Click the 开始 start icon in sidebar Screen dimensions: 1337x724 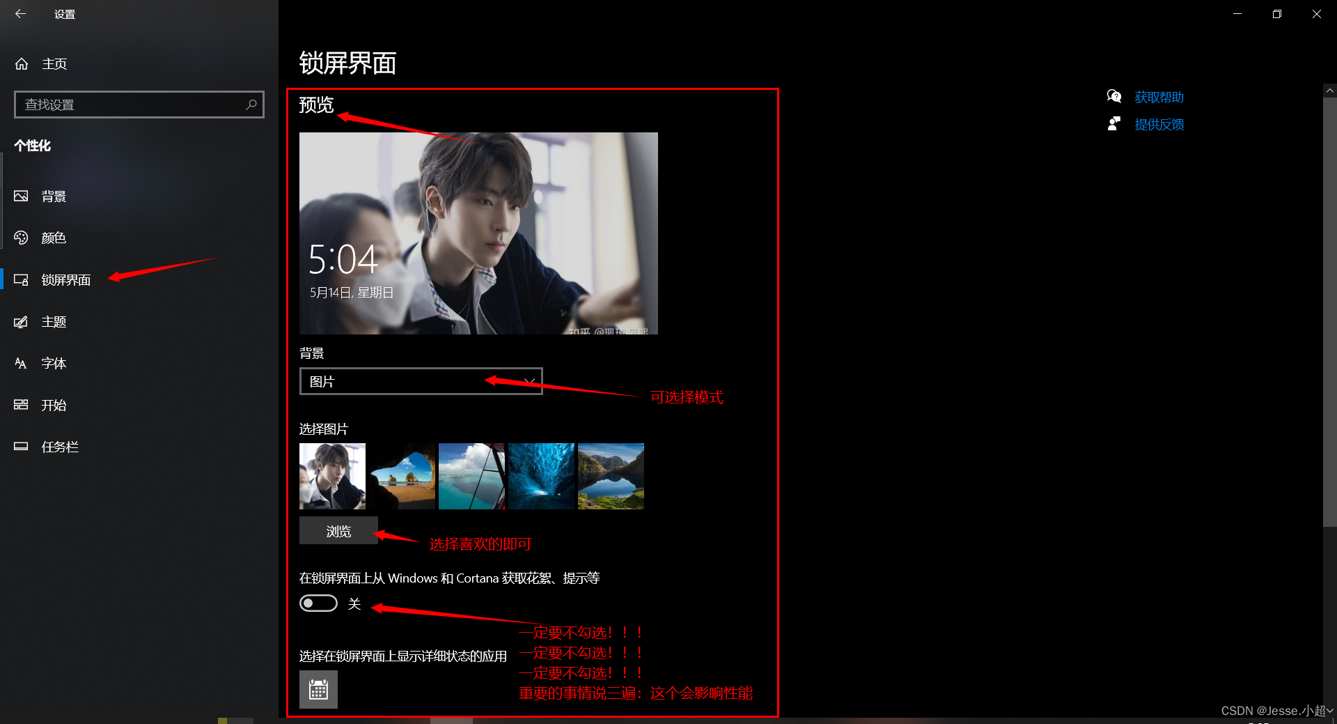(21, 405)
